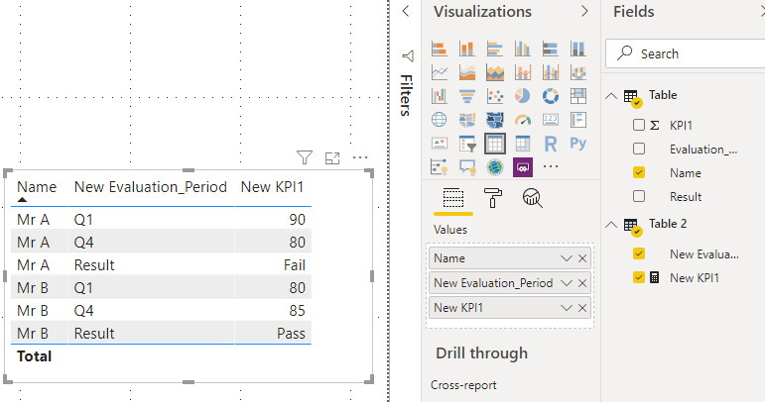Untick the New KPI1 field checkbox
The height and width of the screenshot is (402, 765).
pyautogui.click(x=639, y=277)
